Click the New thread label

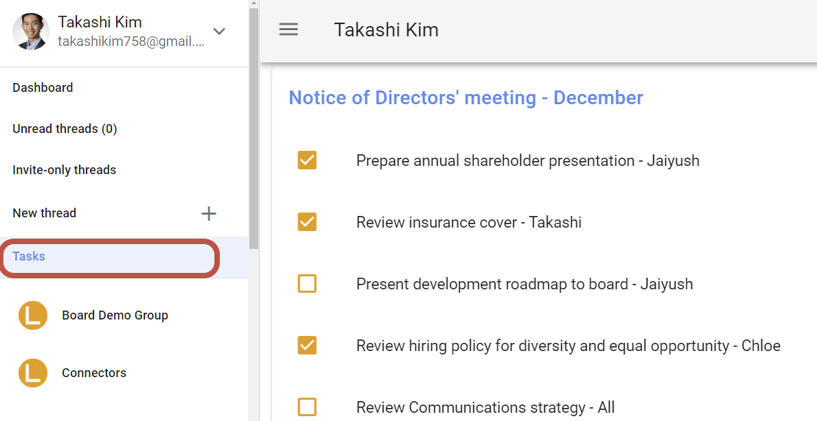coord(44,213)
